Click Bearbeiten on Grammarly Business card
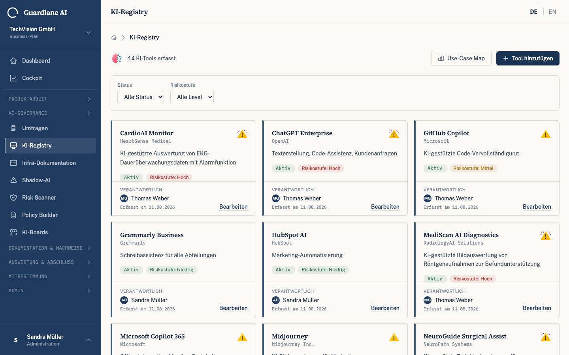 tap(234, 308)
